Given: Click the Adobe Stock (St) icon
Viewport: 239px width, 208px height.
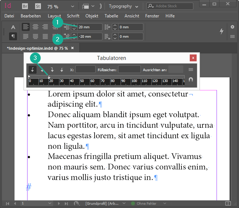Looking at the screenshot, I should (38, 7).
